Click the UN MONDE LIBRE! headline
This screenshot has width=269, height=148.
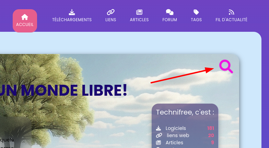(63, 90)
